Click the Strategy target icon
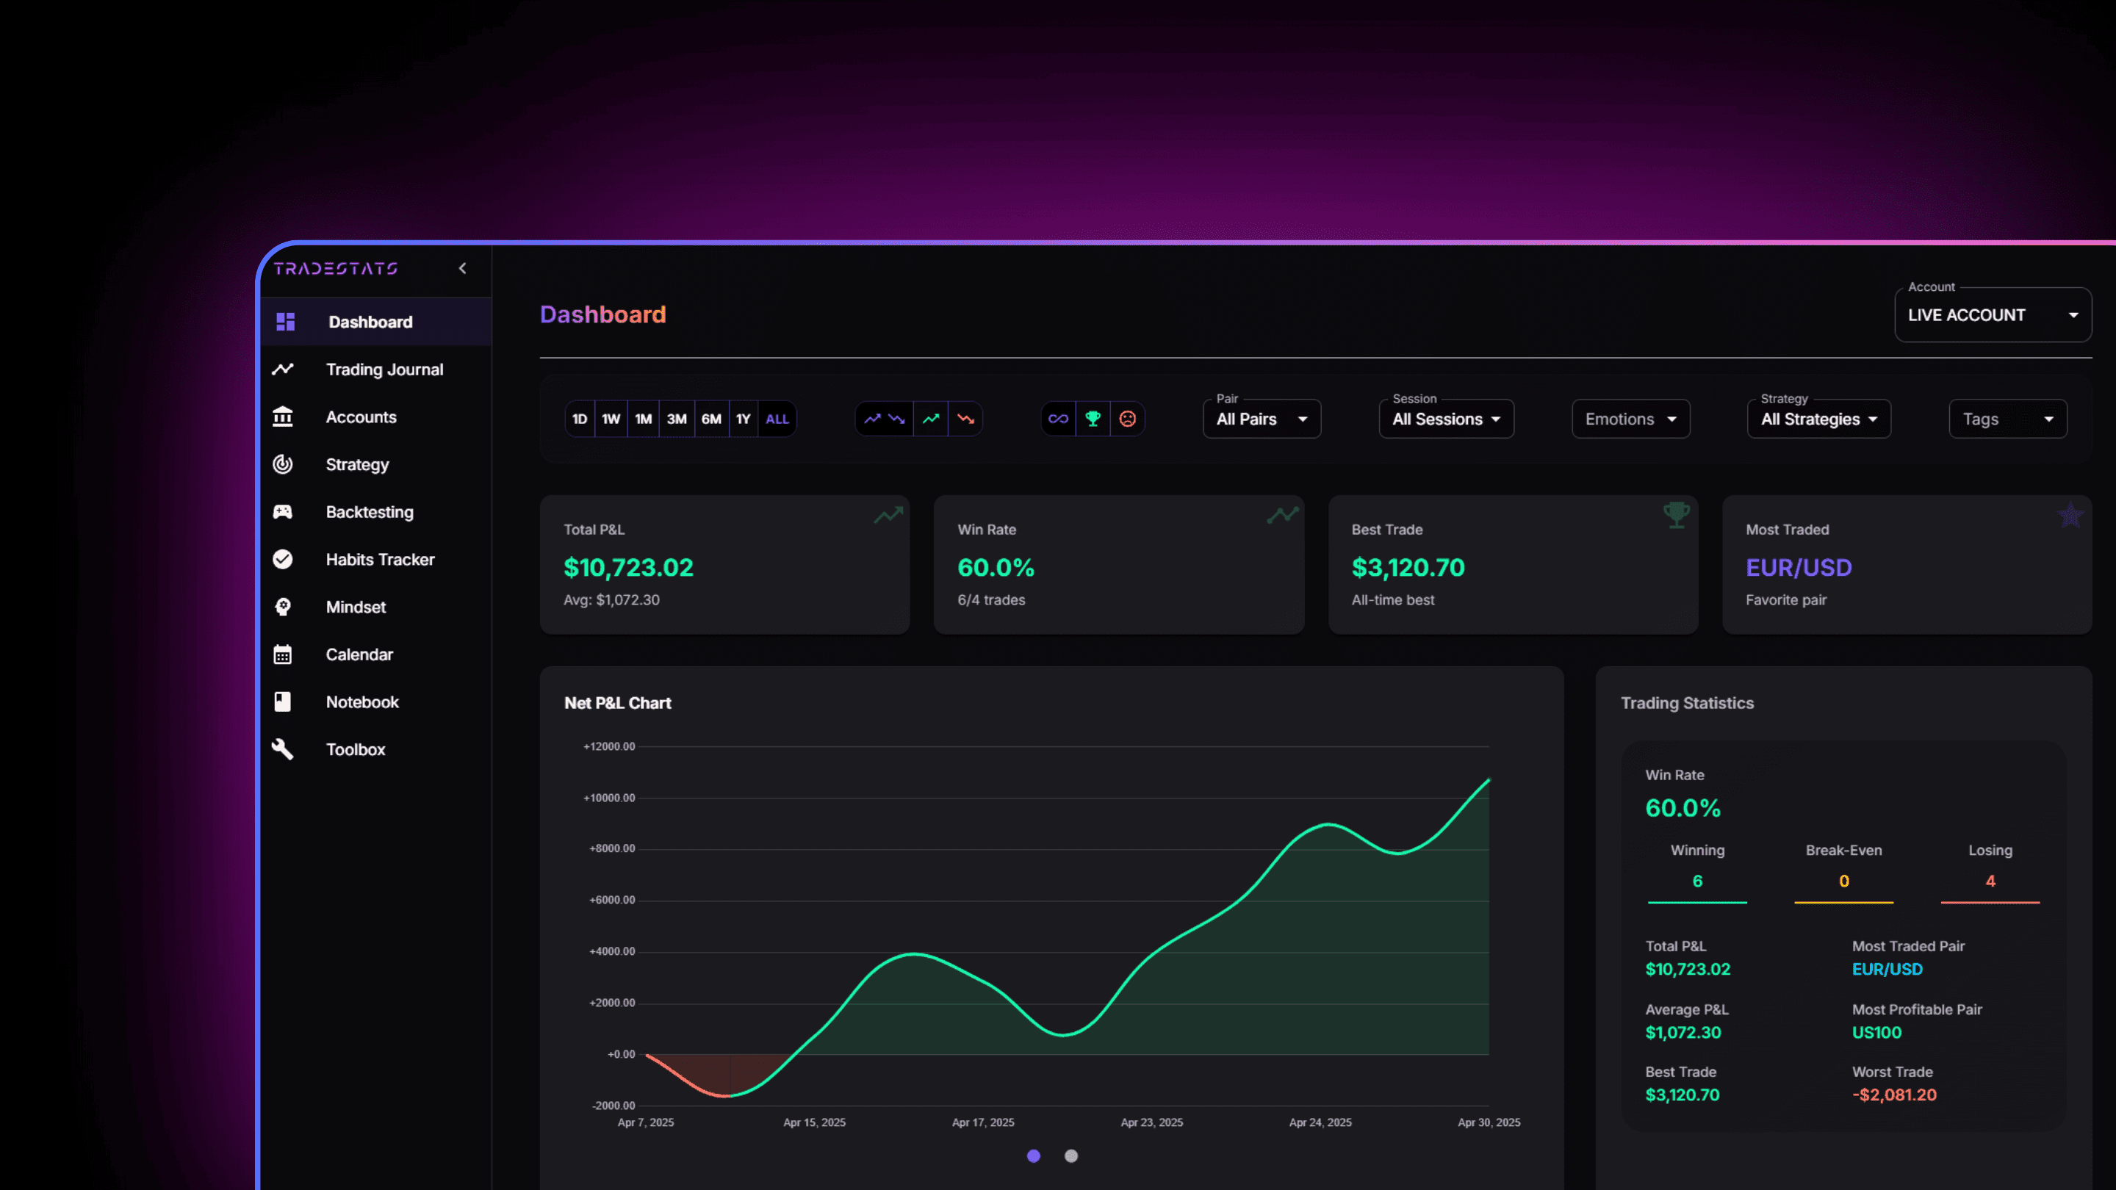 coord(283,465)
